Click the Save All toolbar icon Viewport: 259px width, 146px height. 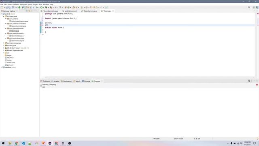(9, 7)
